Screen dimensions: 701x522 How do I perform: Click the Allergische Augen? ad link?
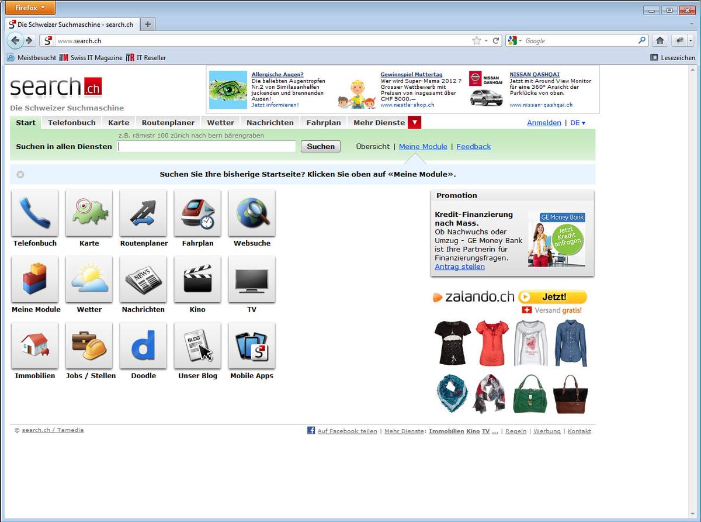[x=277, y=74]
